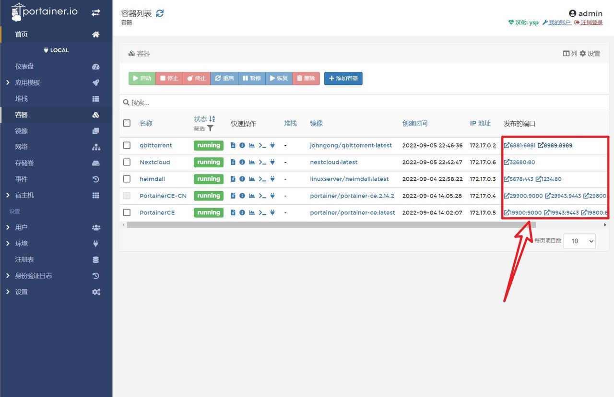The height and width of the screenshot is (397, 614).
Task: Open the table 设置 gear
Action: (x=590, y=54)
